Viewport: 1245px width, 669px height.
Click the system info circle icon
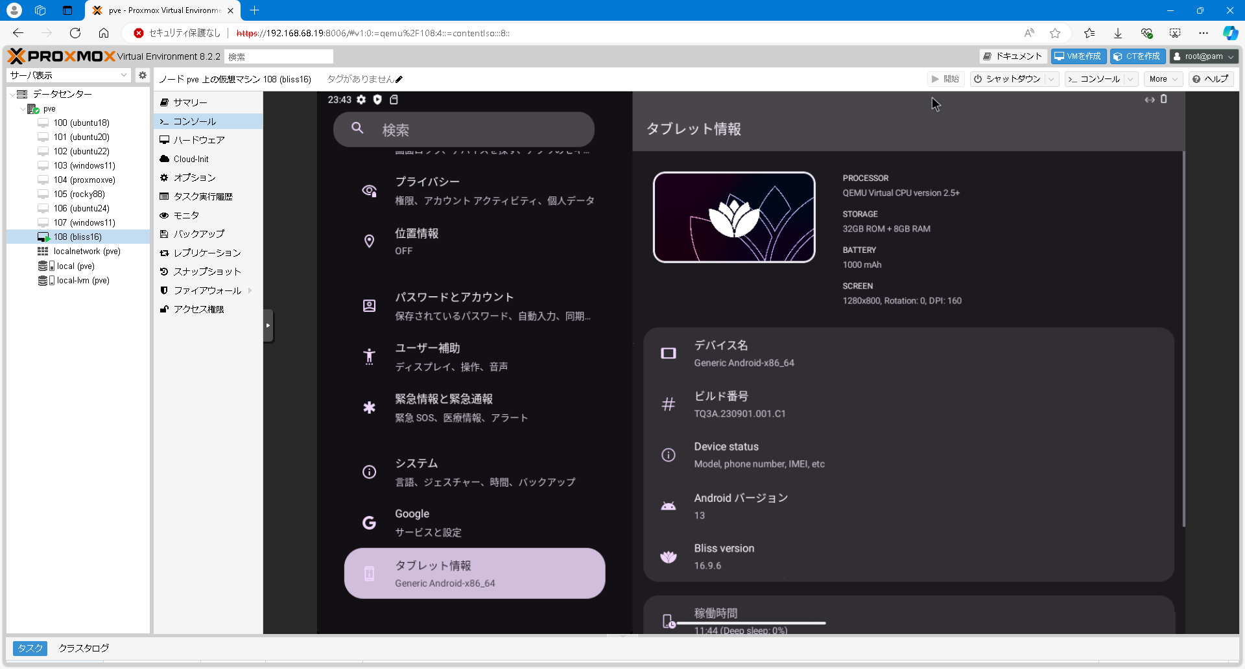(x=369, y=472)
